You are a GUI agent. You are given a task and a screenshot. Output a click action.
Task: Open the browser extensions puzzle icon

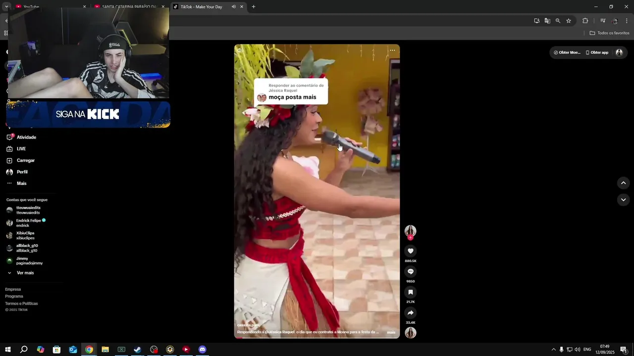585,21
